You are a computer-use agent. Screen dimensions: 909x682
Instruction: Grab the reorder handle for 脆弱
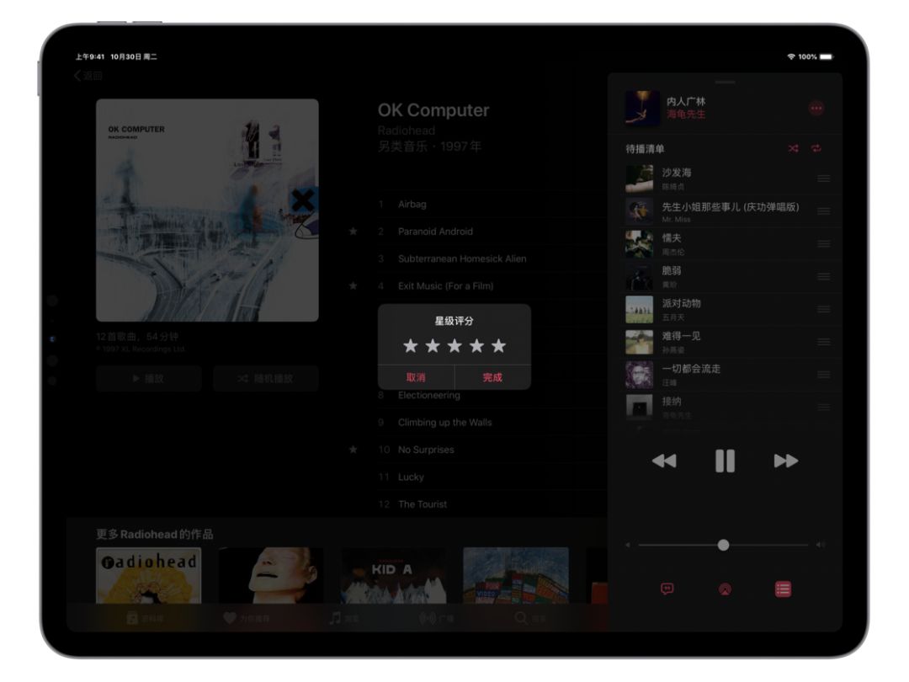(x=823, y=277)
